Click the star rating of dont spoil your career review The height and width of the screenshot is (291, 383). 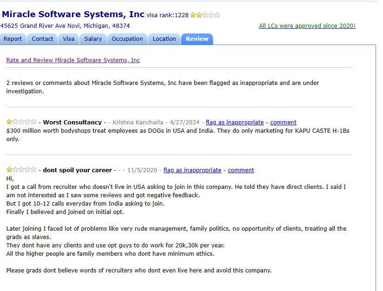click(x=21, y=170)
